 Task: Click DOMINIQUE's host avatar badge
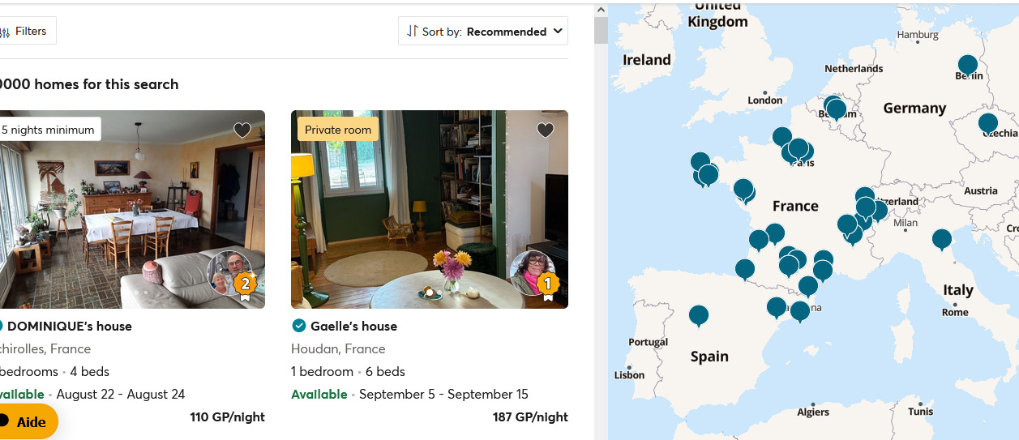tap(231, 276)
